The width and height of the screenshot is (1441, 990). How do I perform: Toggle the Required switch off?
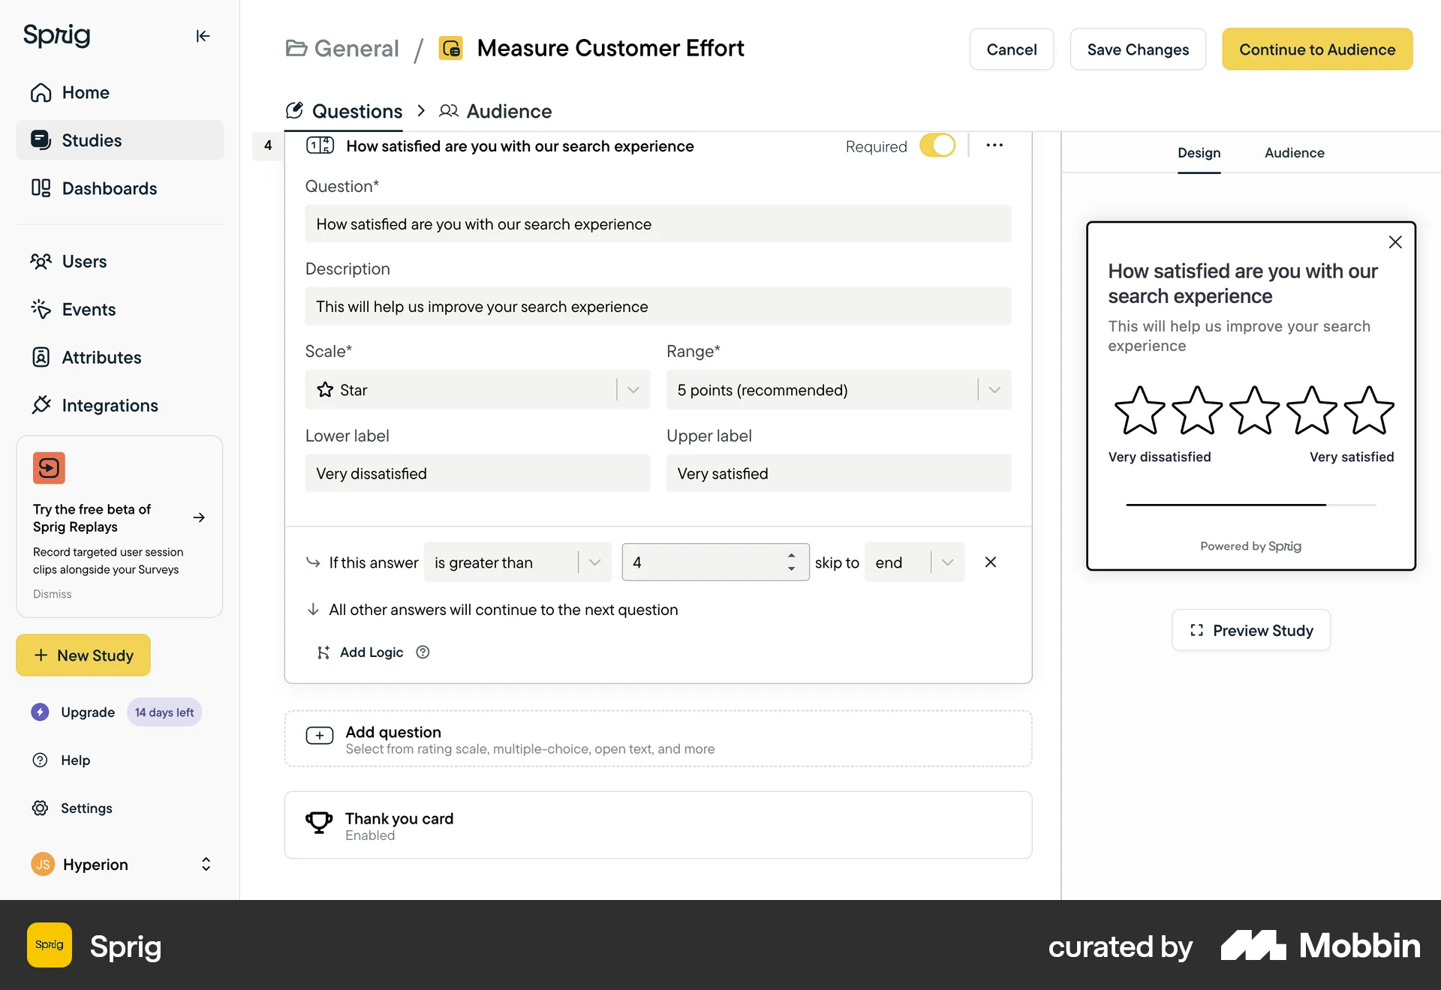pyautogui.click(x=937, y=145)
